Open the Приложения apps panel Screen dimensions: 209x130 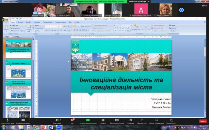[142, 120]
